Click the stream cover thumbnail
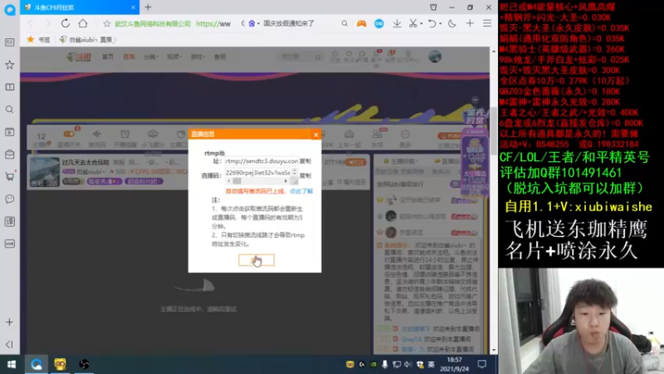The image size is (664, 374). 45,172
